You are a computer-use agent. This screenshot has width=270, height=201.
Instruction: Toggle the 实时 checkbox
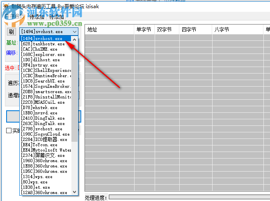9,130
